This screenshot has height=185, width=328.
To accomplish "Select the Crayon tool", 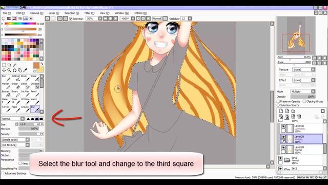I will [25, 109].
